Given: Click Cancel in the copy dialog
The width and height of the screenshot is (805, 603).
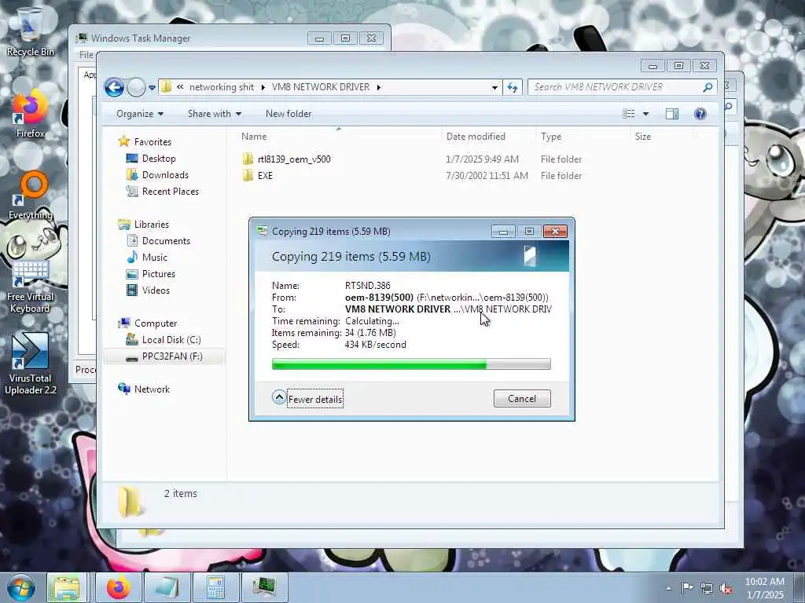Looking at the screenshot, I should 522,398.
